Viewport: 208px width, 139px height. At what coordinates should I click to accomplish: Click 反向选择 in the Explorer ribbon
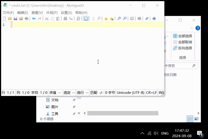[183, 48]
